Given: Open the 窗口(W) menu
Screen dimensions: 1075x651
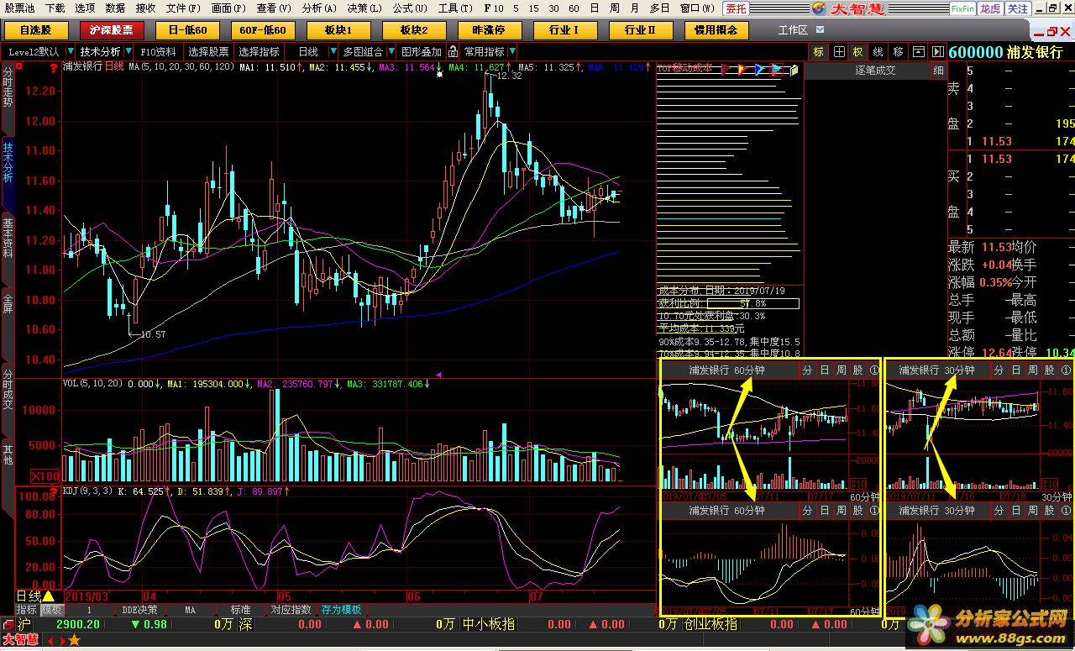Looking at the screenshot, I should click(697, 8).
